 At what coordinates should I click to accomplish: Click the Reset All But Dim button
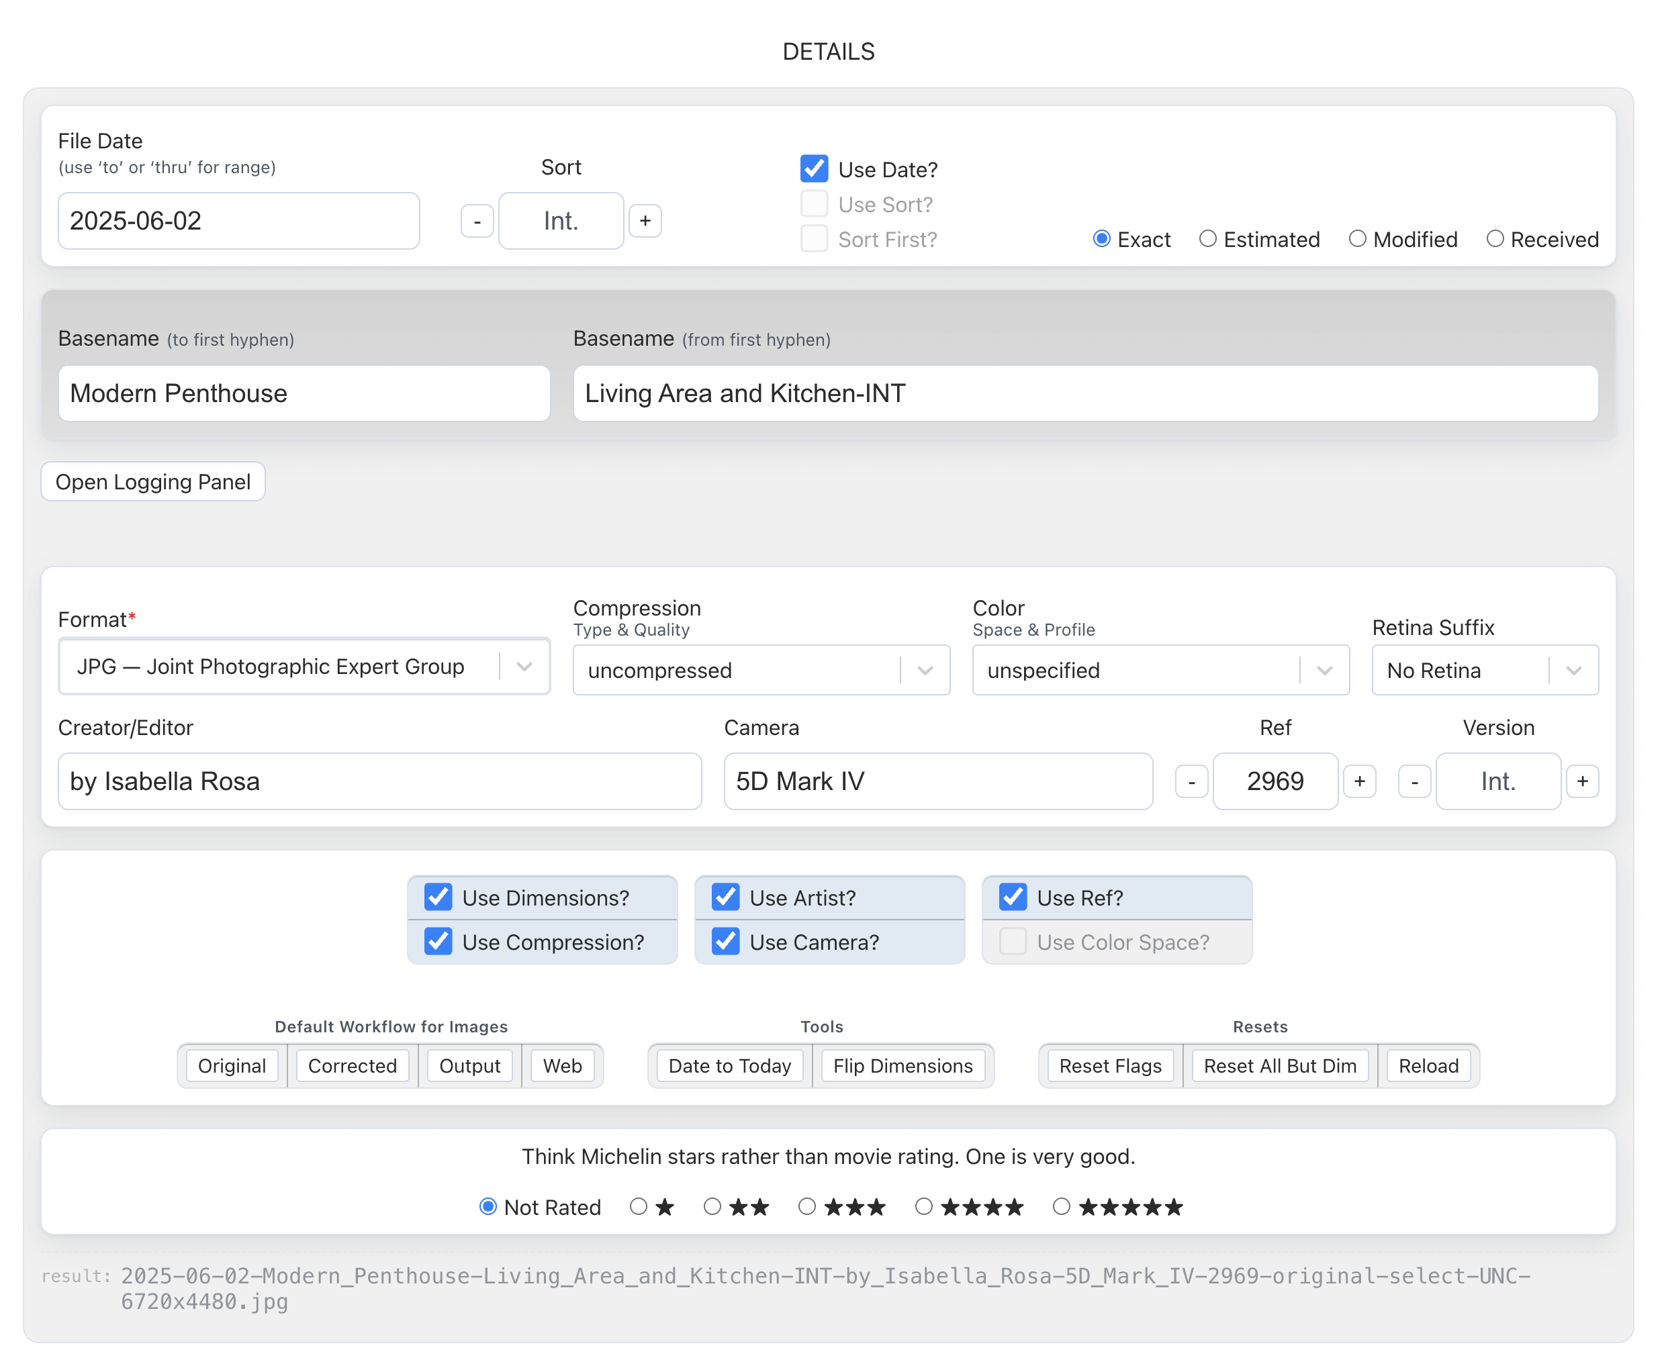(1280, 1065)
